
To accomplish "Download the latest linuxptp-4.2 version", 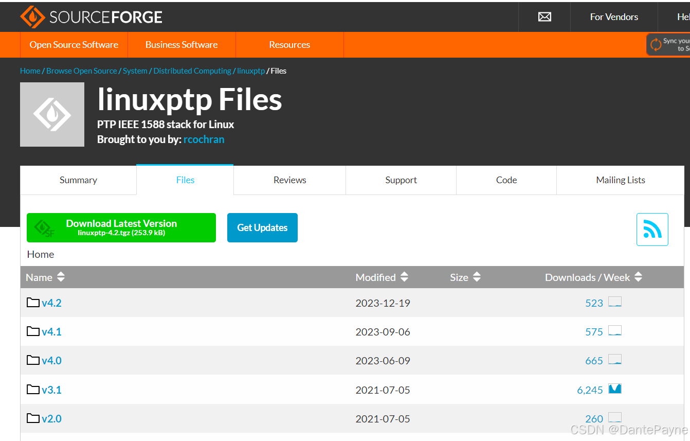I will point(121,227).
